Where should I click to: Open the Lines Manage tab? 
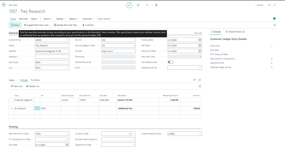[24, 80]
